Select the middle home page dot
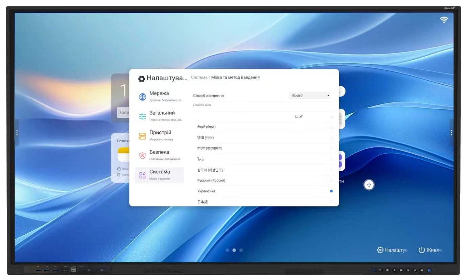 (234, 250)
